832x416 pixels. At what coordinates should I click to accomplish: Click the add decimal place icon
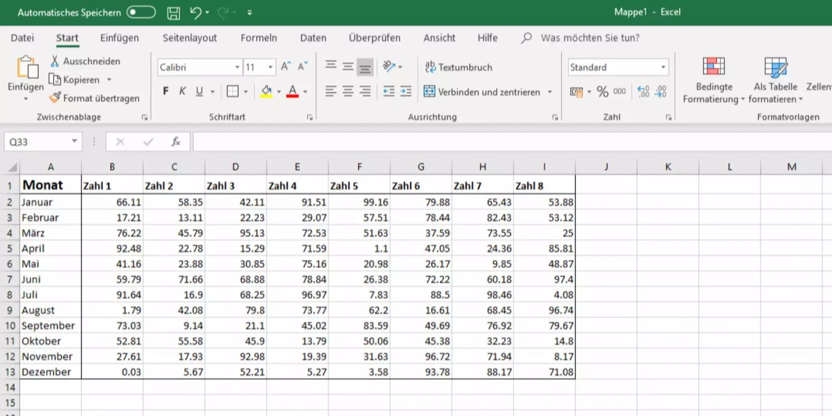coord(644,92)
